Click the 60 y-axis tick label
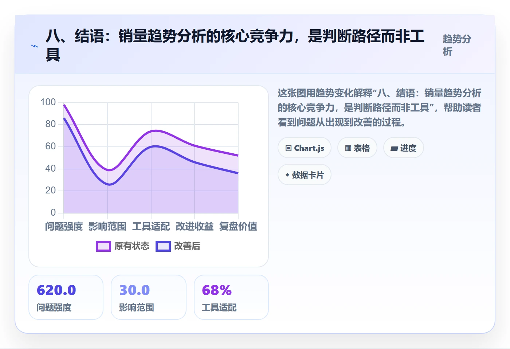 point(51,146)
